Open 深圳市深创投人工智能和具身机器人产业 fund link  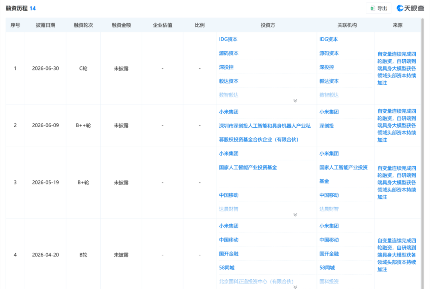265,133
